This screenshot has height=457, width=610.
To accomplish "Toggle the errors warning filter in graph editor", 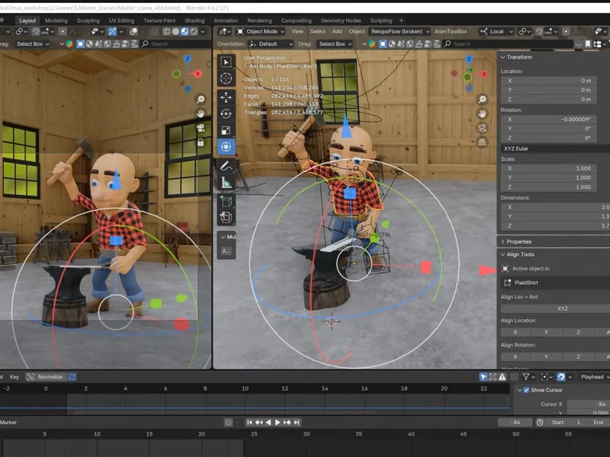I will pyautogui.click(x=502, y=377).
